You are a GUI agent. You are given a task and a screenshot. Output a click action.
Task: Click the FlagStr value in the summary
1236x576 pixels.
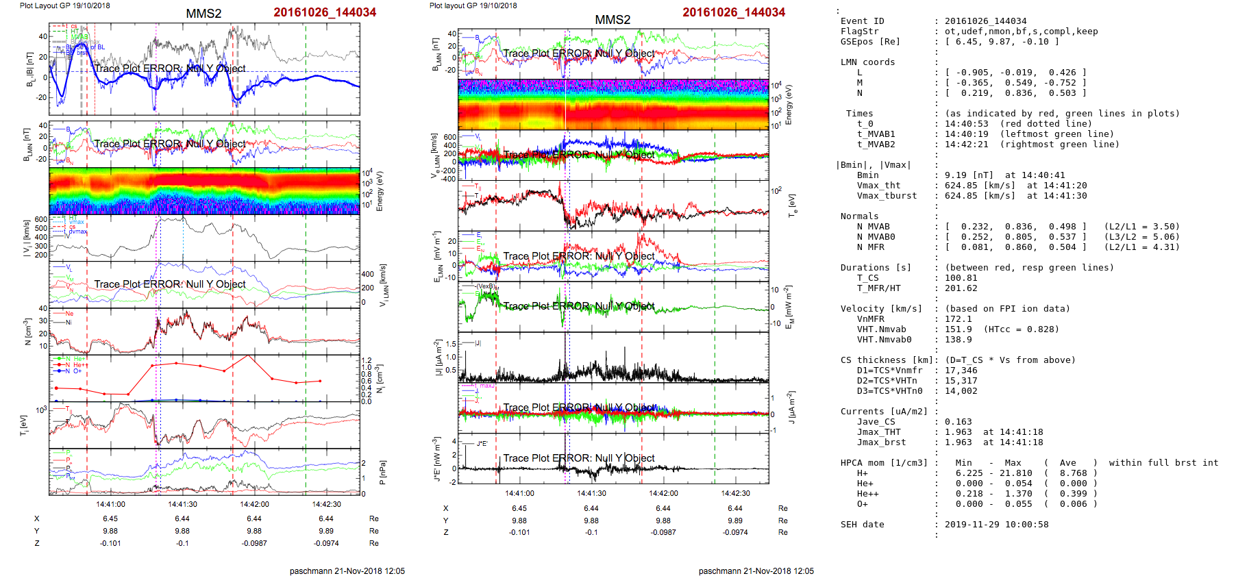(x=1021, y=32)
